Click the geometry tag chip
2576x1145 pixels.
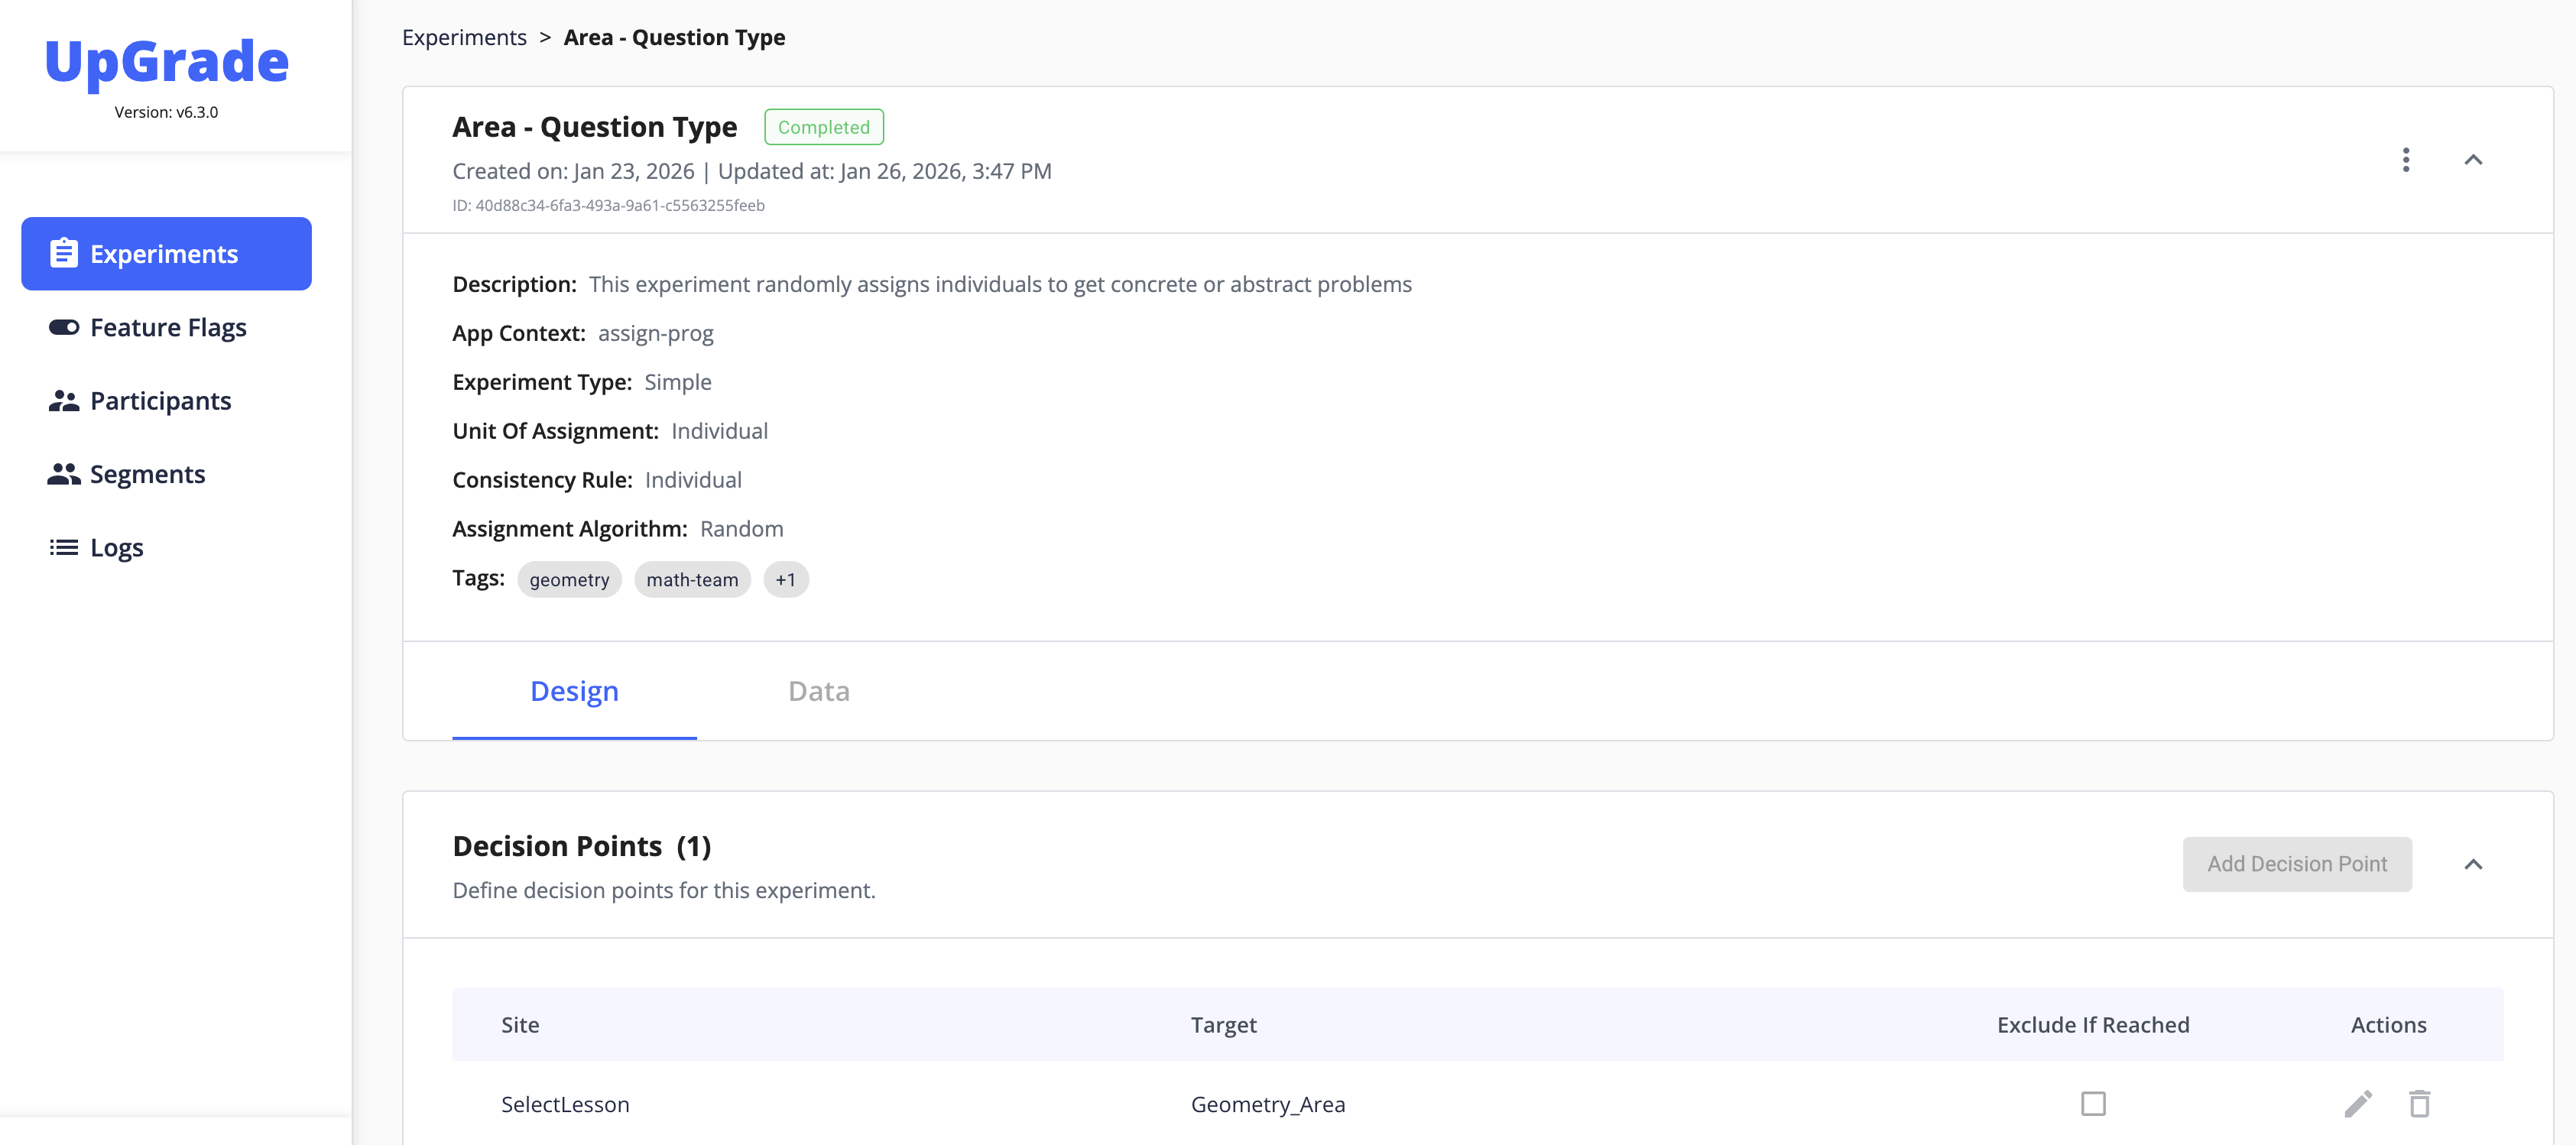569,580
